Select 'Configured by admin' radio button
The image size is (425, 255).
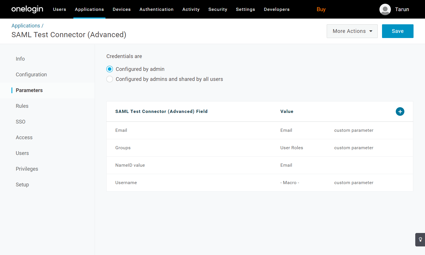109,69
